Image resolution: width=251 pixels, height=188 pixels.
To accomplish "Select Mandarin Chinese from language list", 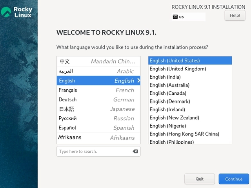I will 98,61.
